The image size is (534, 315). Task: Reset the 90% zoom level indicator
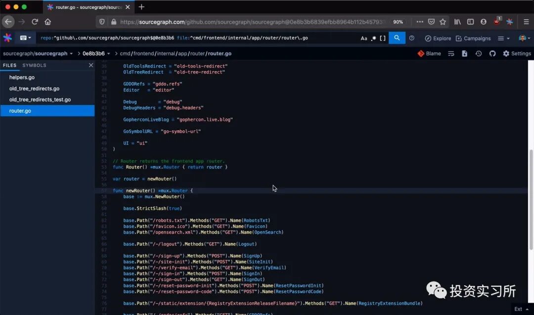(398, 22)
